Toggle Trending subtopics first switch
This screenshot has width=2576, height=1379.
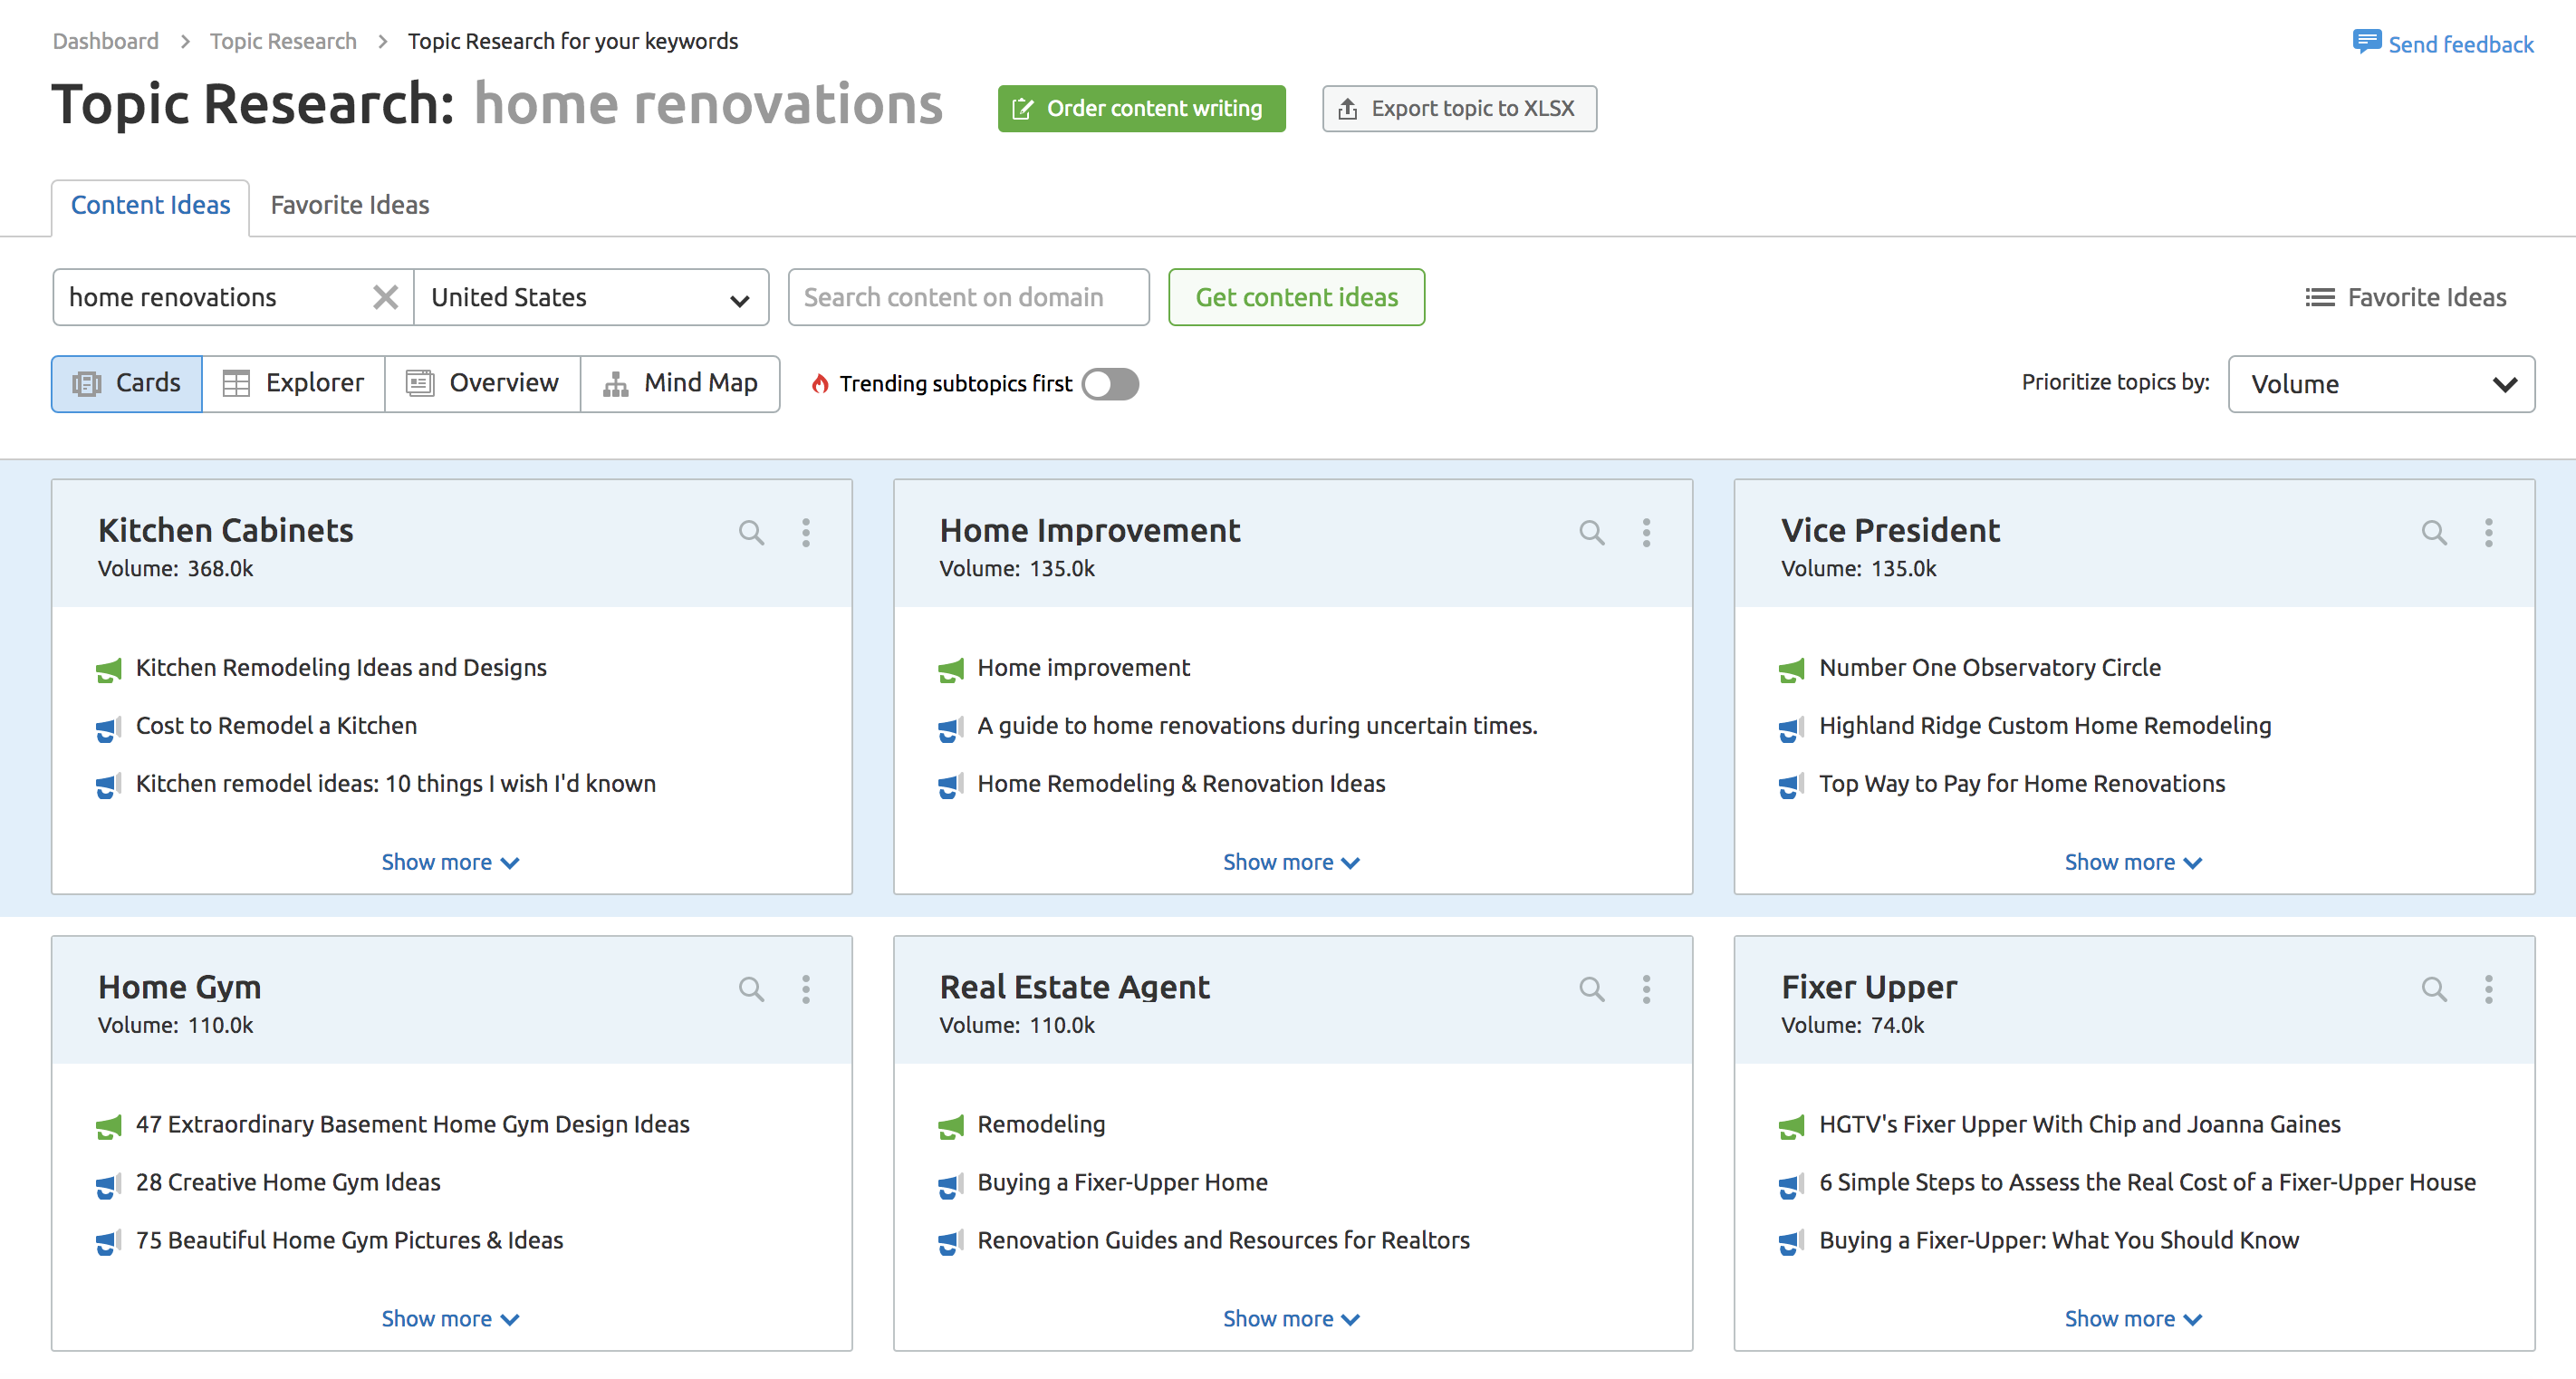coord(1110,384)
